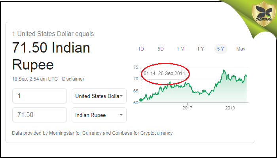Select the 5D chart range
277x158 pixels.
pos(161,49)
